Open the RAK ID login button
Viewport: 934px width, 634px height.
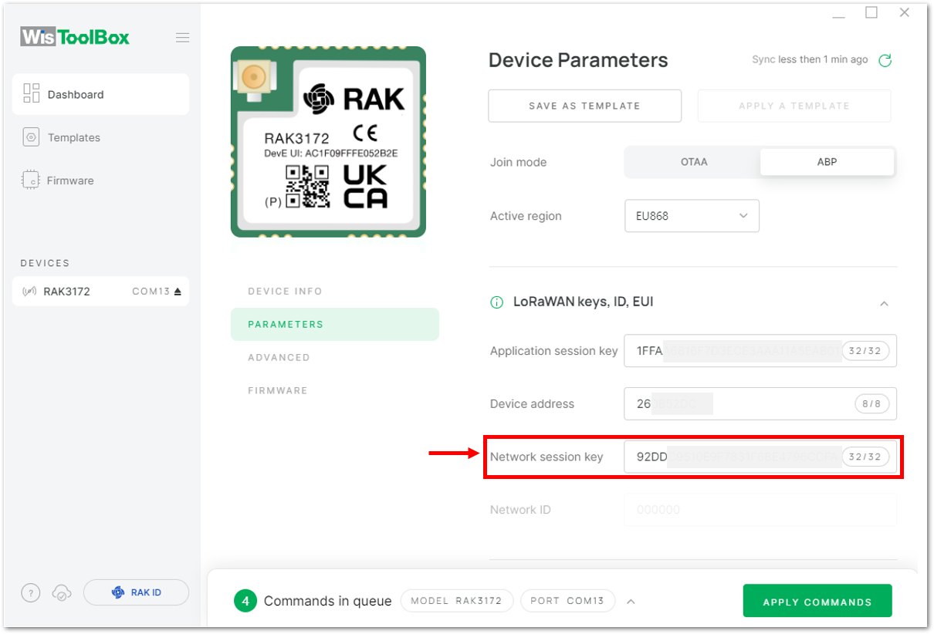[x=136, y=592]
